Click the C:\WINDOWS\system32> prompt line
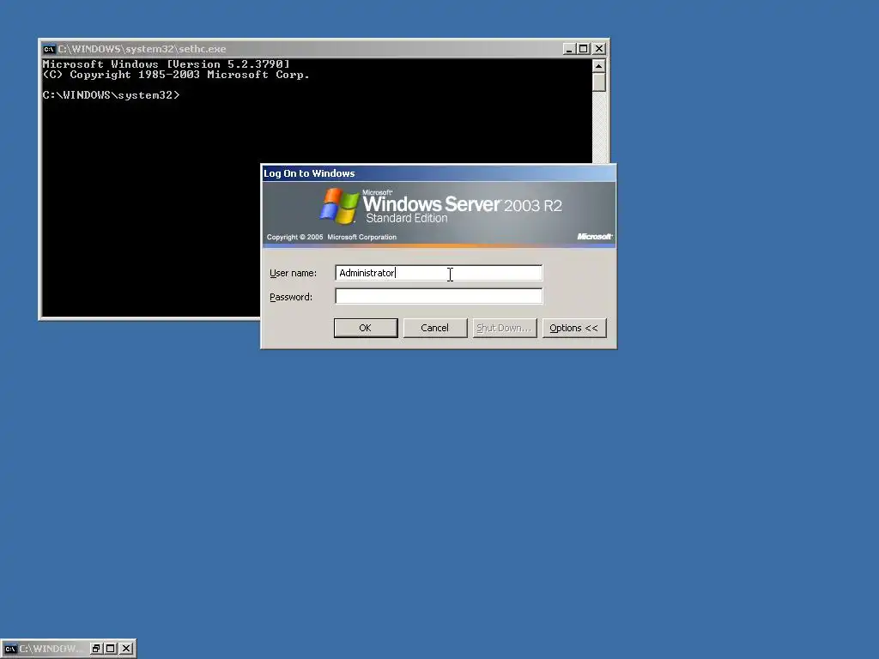 [111, 95]
